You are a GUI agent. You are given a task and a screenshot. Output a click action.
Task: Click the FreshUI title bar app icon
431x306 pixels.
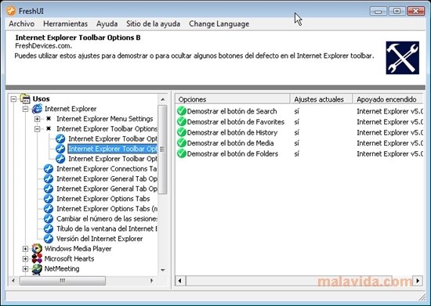coord(11,11)
